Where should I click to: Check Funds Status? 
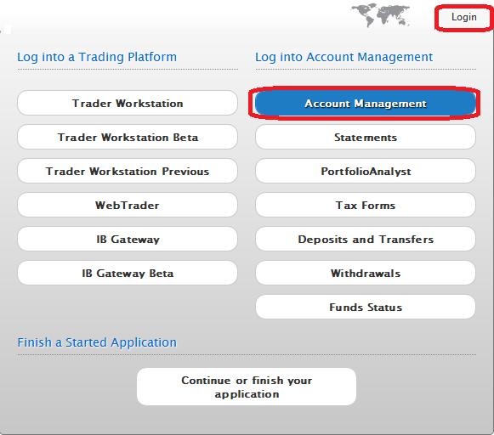point(366,307)
